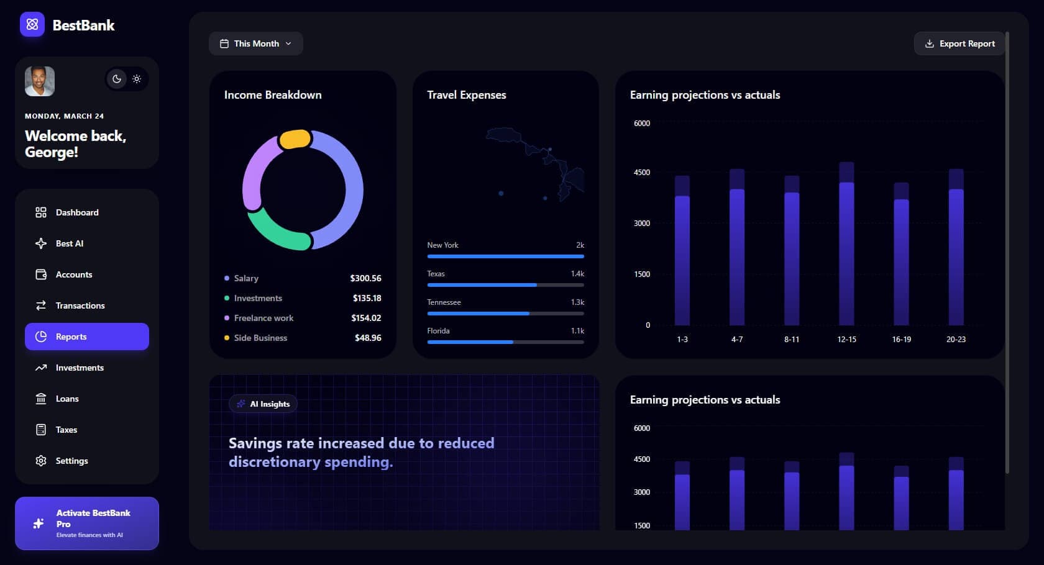This screenshot has height=565, width=1044.
Task: Click the Transactions arrows icon
Action: 41,305
